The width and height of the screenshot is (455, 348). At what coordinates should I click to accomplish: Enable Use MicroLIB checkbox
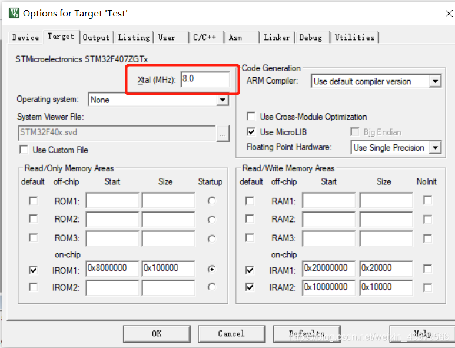point(251,132)
